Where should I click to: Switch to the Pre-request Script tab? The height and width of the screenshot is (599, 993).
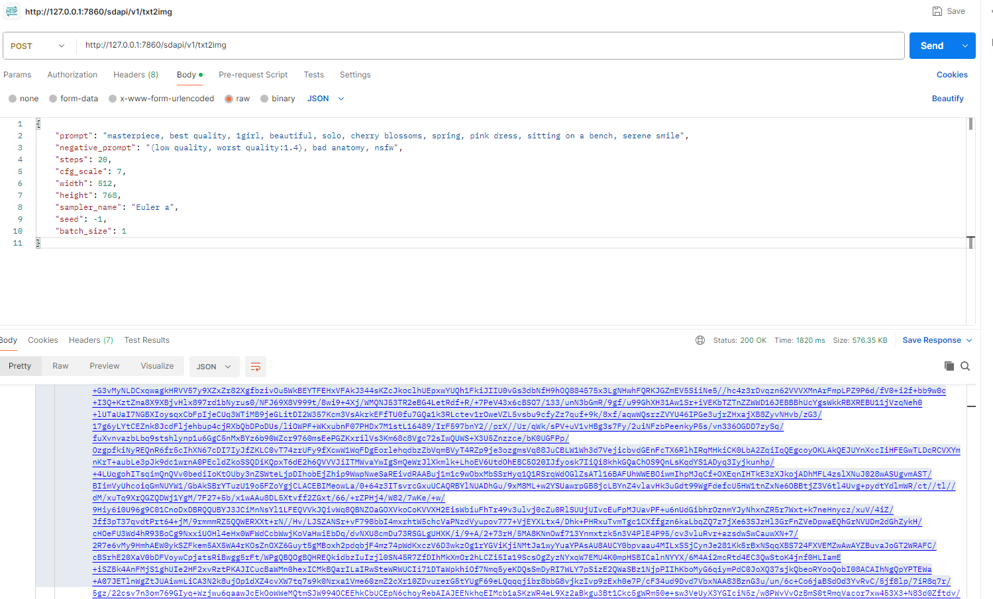253,75
